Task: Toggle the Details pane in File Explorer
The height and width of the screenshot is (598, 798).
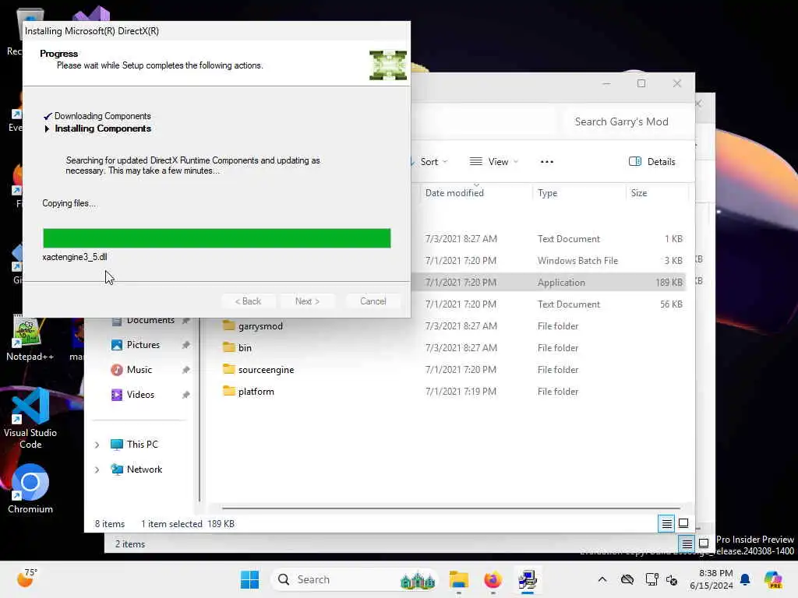Action: [x=652, y=162]
